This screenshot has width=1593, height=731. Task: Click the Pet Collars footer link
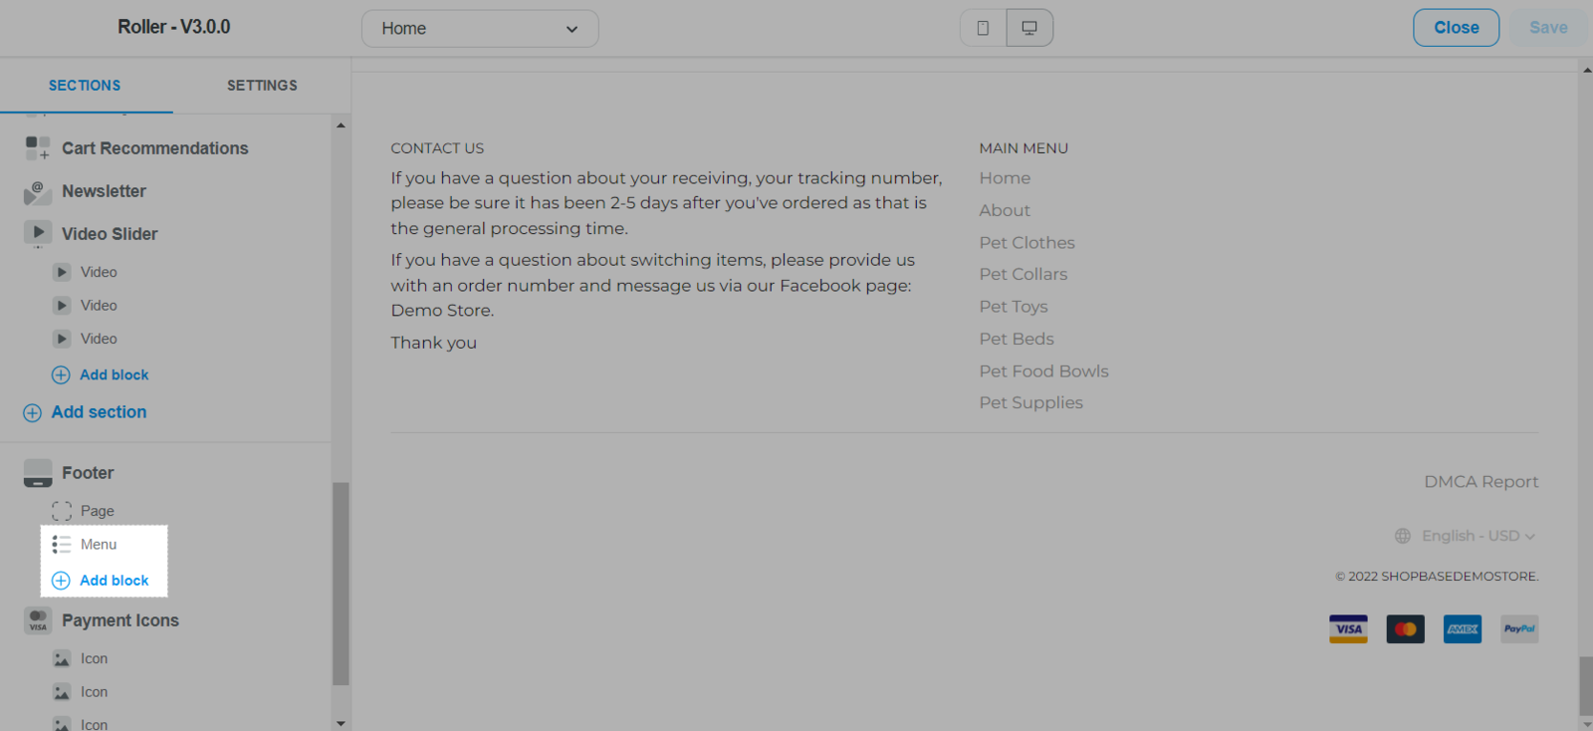pyautogui.click(x=1023, y=274)
